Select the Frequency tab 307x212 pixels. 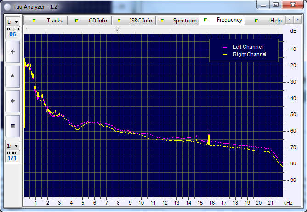click(222, 20)
